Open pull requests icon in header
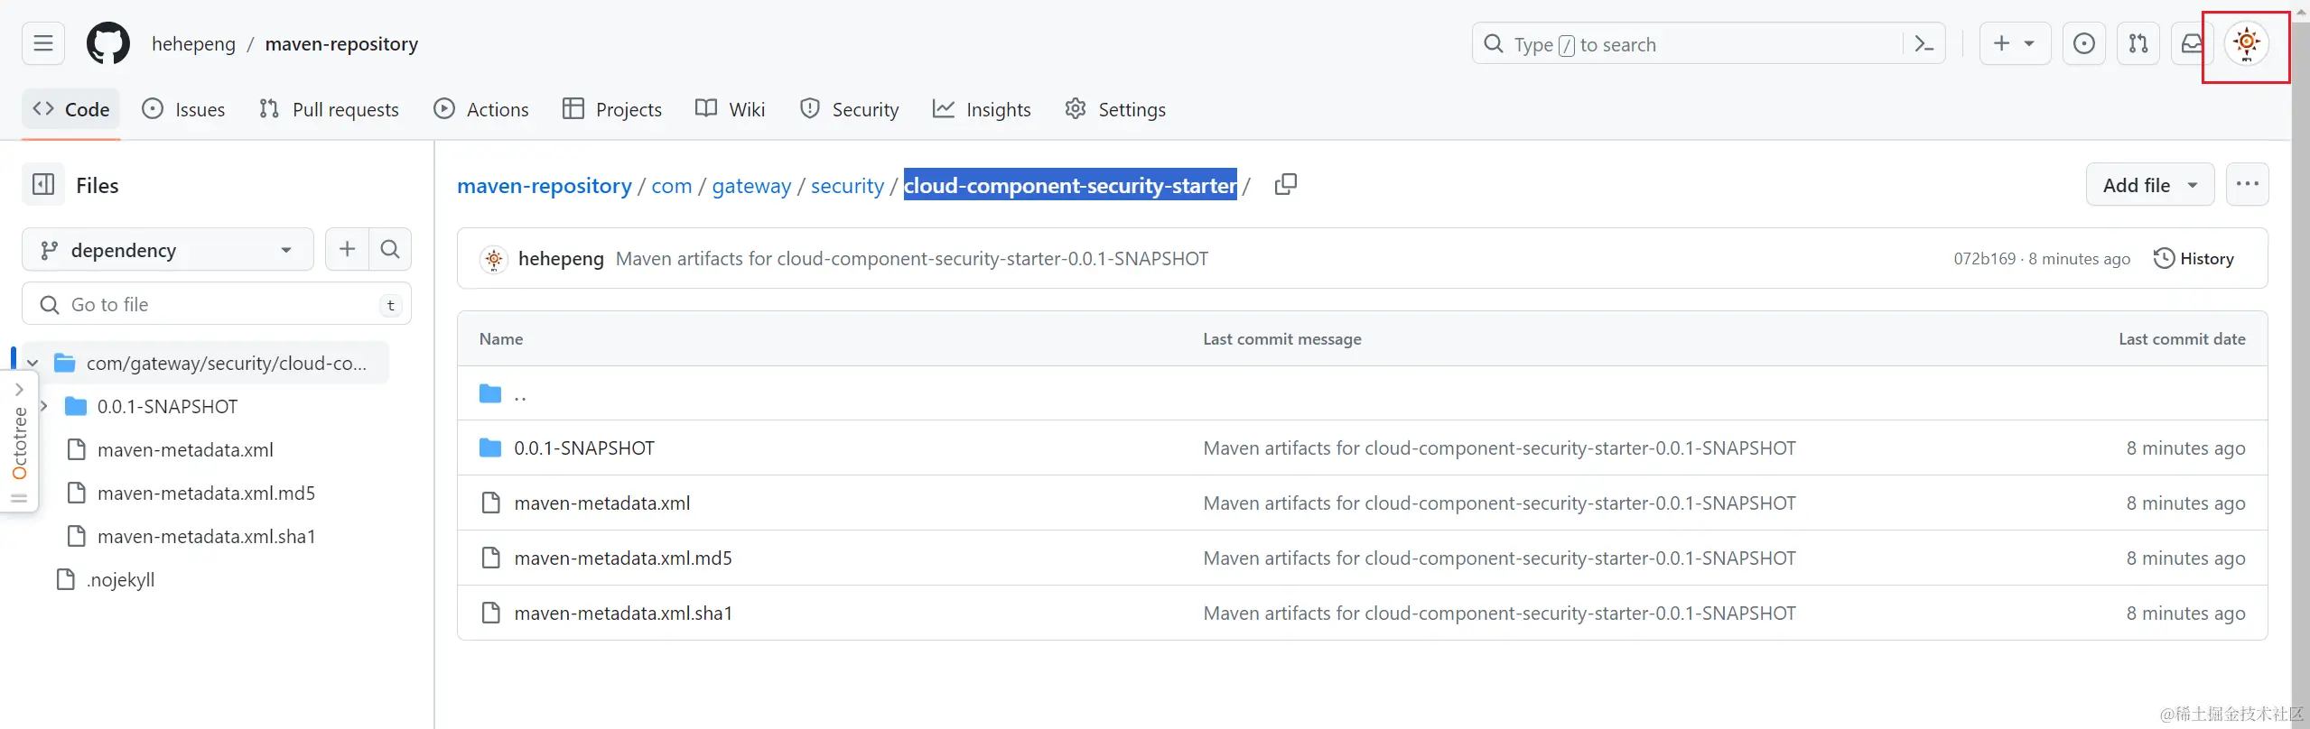 tap(2138, 43)
